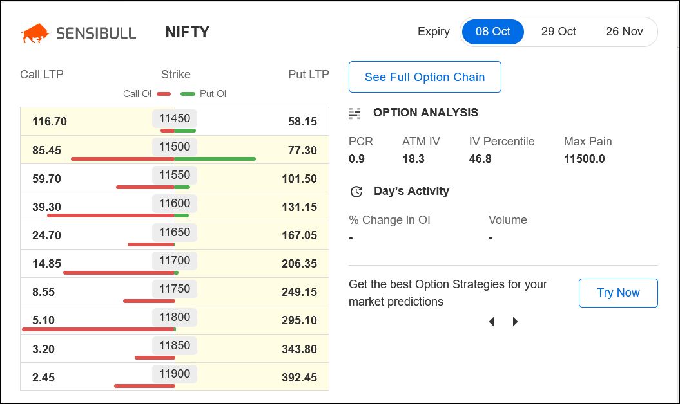This screenshot has height=404, width=680.
Task: Click the 11450 strike label
Action: pos(175,118)
